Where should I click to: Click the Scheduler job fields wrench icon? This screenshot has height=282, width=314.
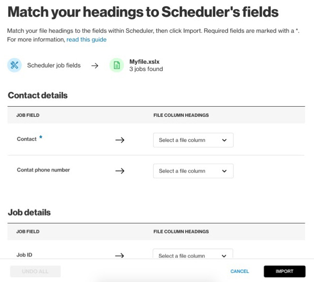click(x=15, y=65)
